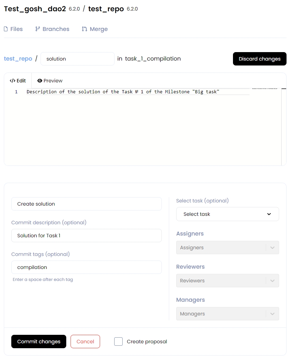The image size is (289, 357).
Task: Click the eye Preview icon
Action: pyautogui.click(x=40, y=81)
